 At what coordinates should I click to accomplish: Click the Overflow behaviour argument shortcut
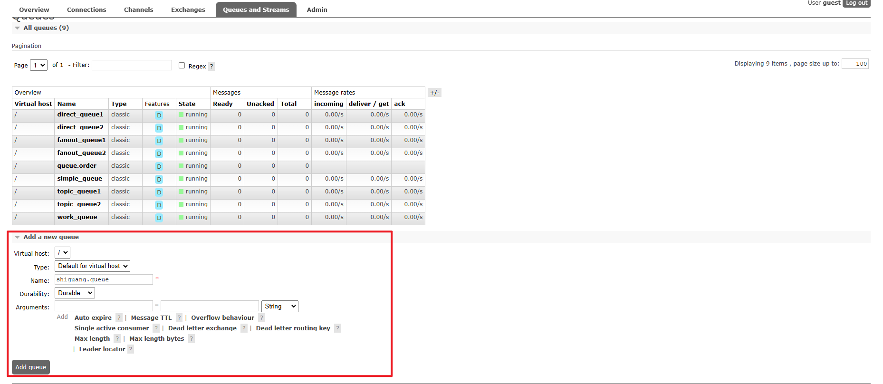point(223,318)
